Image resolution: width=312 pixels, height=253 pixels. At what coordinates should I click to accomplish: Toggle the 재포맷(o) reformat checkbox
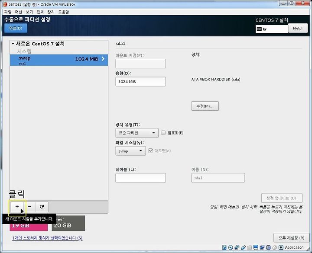coord(151,151)
